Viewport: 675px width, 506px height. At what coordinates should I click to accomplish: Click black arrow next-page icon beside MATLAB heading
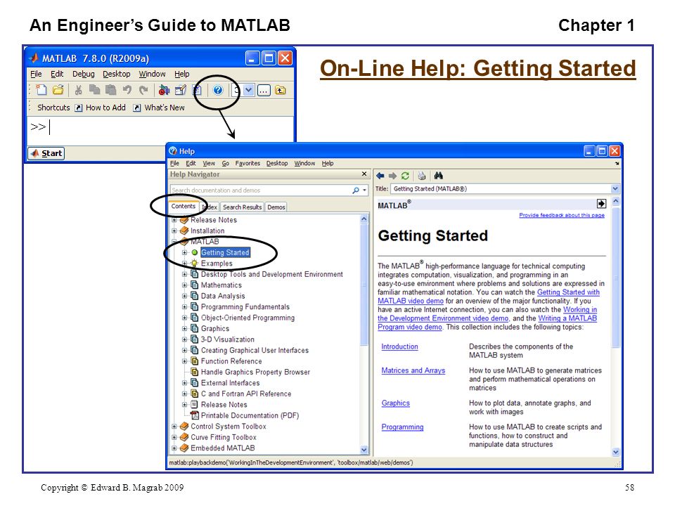pos(601,204)
